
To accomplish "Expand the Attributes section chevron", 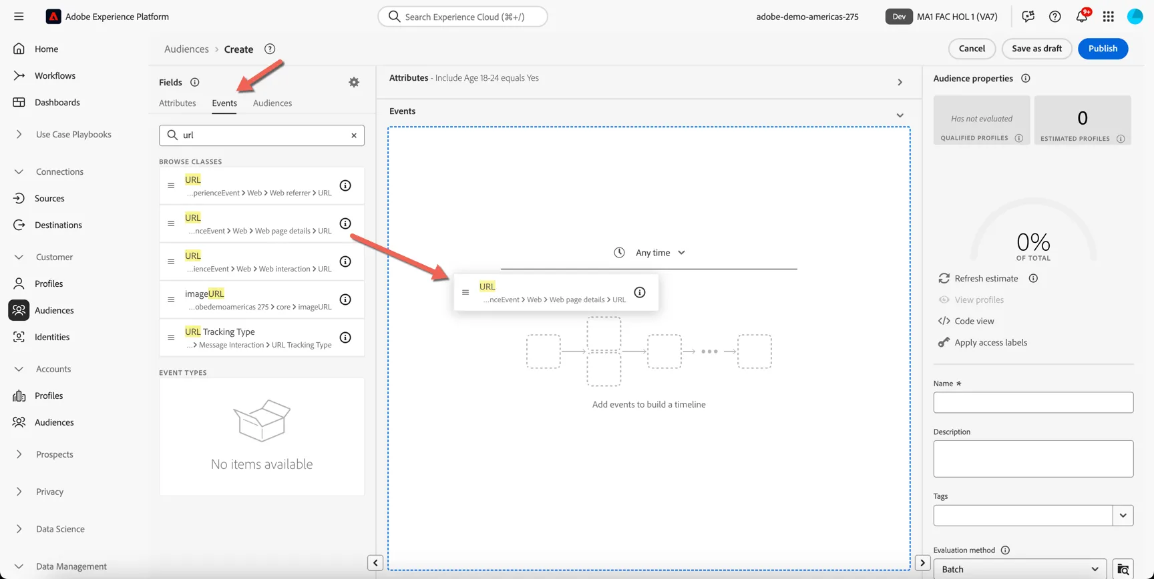I will point(900,82).
